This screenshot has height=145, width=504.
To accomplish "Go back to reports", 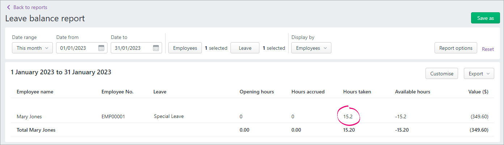I will [x=30, y=7].
